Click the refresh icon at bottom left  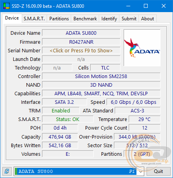(7, 171)
